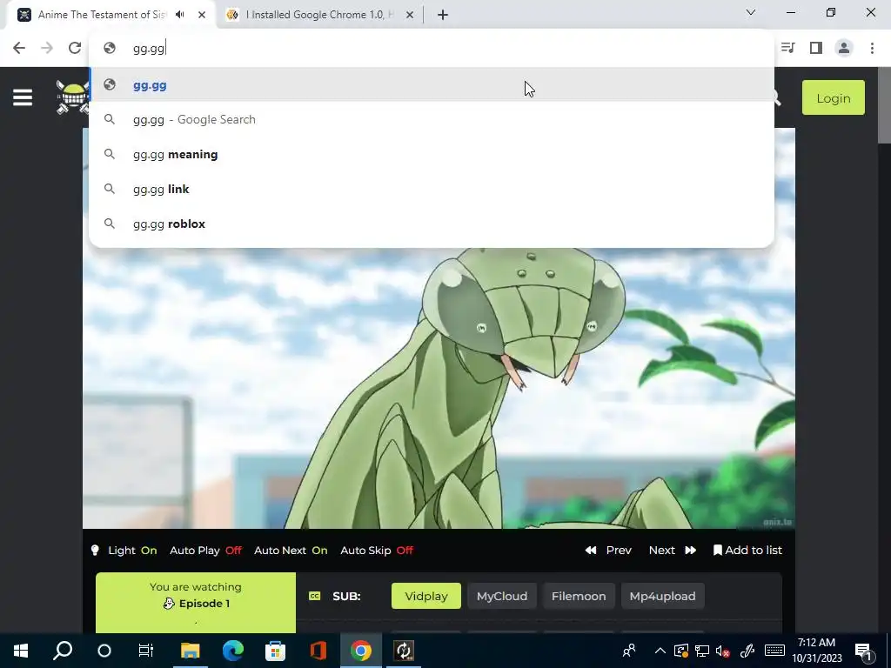Go forward with the forward arrow
891x668 pixels.
coord(47,48)
